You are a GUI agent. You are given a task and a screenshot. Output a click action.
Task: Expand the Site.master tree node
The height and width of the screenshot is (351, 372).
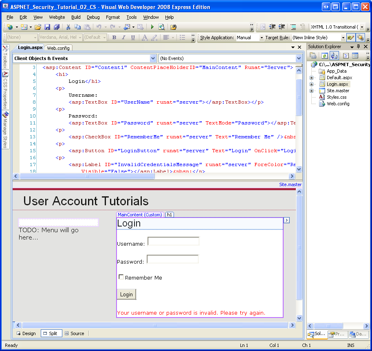point(312,91)
